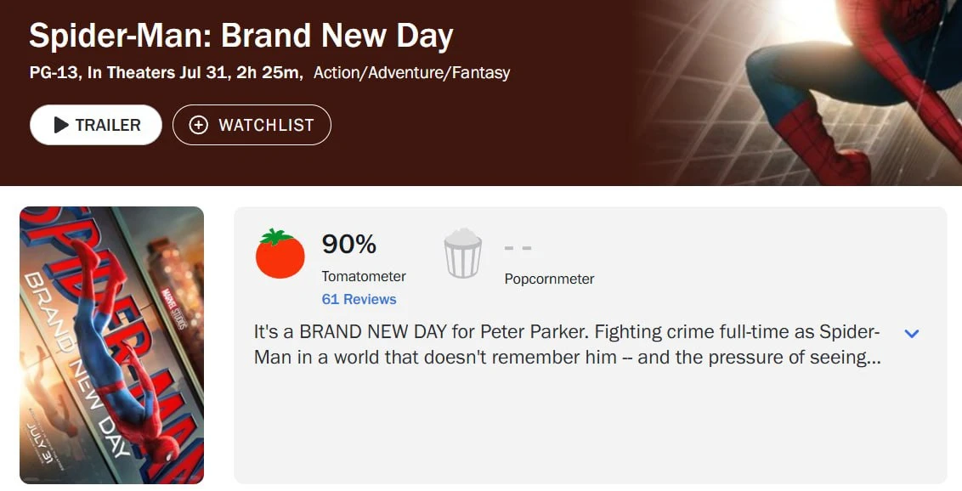Click the gray popcorn bucket Popcornmeter icon

point(462,253)
